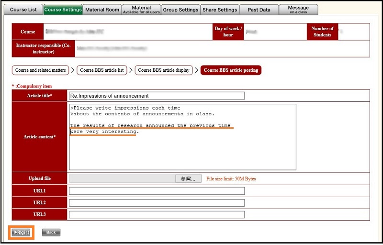Focus the URL1 input field
This screenshot has height=245, width=383.
[x=157, y=191]
